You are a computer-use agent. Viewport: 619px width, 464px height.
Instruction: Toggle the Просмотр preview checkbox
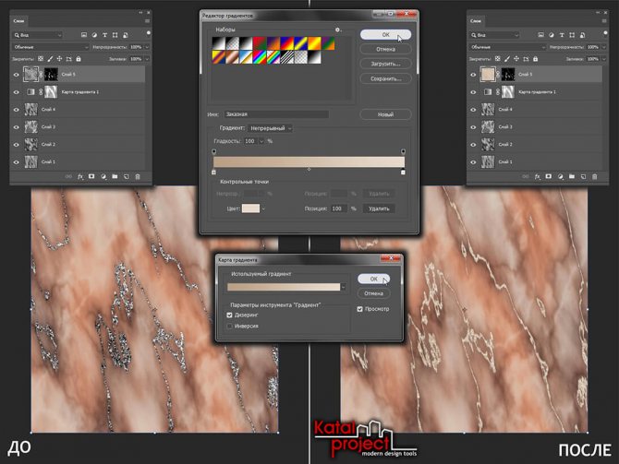tap(360, 309)
